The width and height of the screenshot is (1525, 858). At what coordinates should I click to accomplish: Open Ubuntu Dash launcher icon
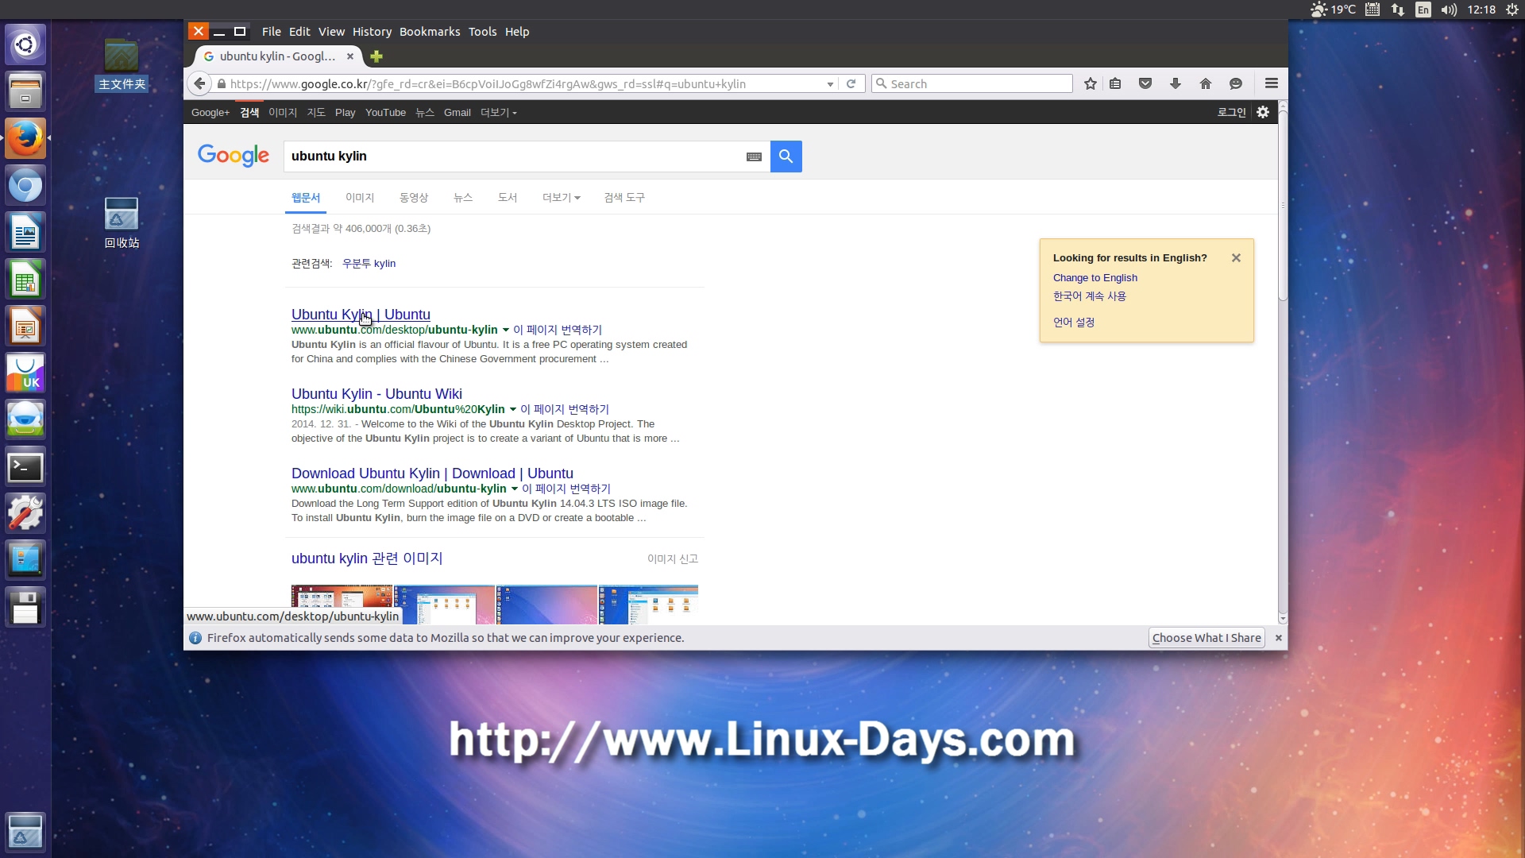pyautogui.click(x=25, y=44)
